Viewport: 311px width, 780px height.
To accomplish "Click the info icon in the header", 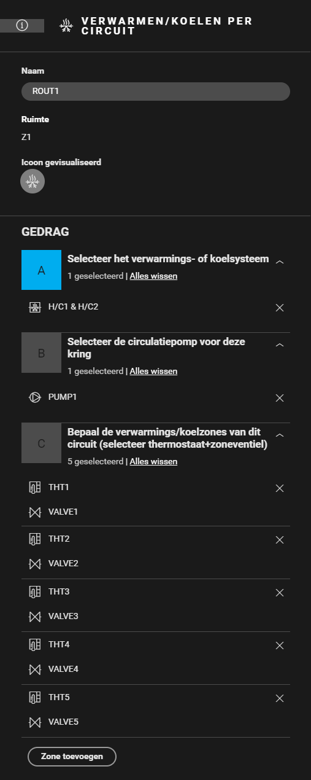I will pos(22,26).
